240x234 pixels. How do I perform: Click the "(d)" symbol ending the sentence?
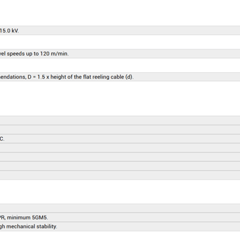click(x=129, y=77)
